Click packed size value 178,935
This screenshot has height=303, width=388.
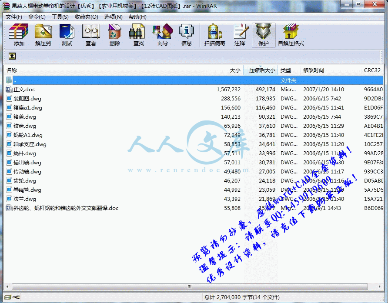point(265,98)
